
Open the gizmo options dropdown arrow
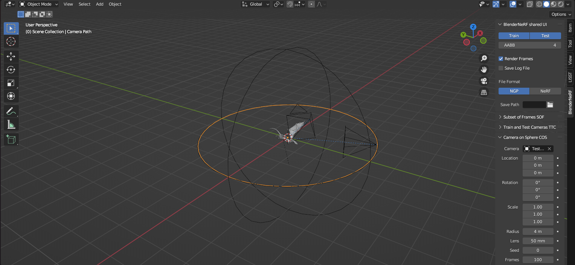503,4
